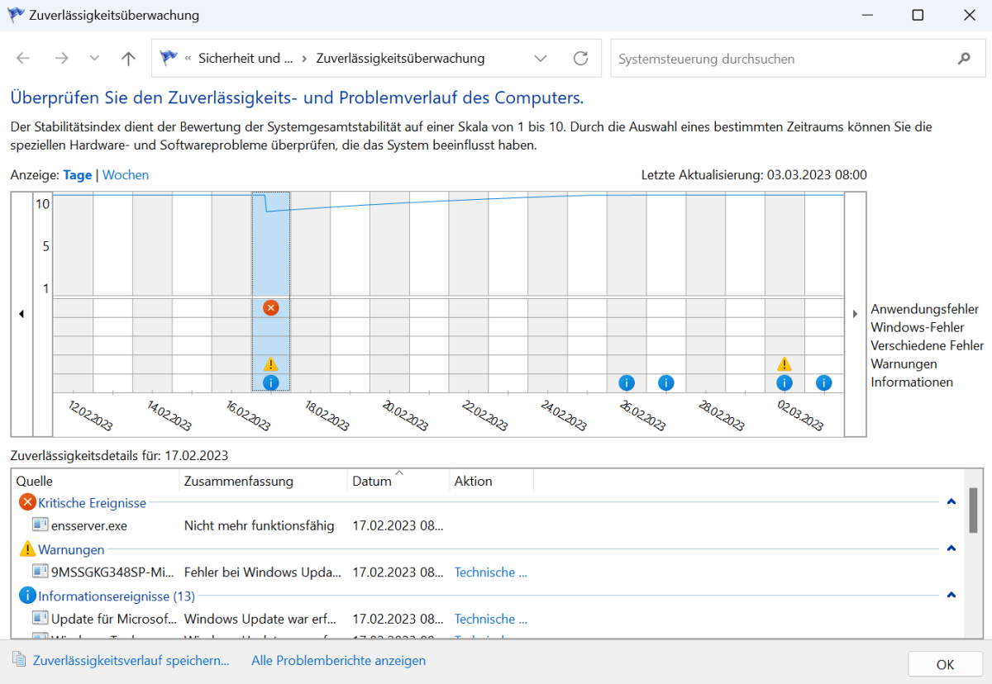The width and height of the screenshot is (992, 684).
Task: Click the information icon on 26.02.2023
Action: [x=627, y=382]
